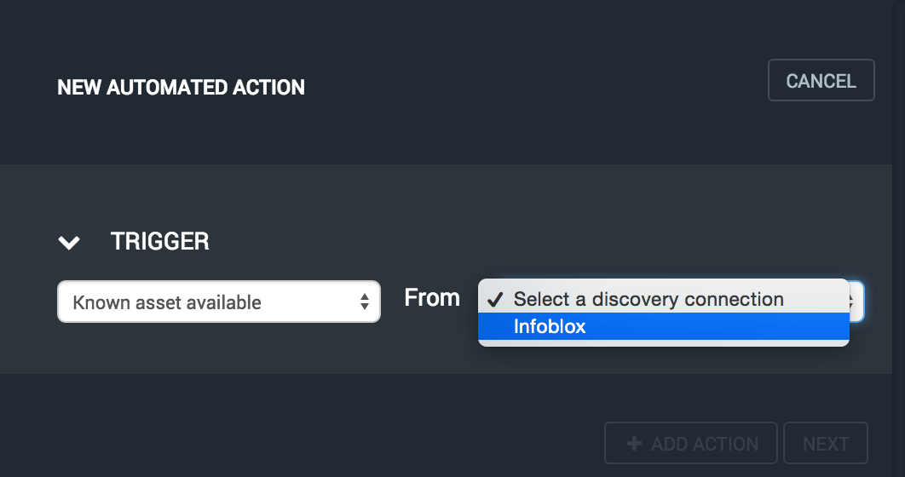Click the discovery connection dropdown arrows at right edge
The image size is (905, 477).
click(x=857, y=301)
